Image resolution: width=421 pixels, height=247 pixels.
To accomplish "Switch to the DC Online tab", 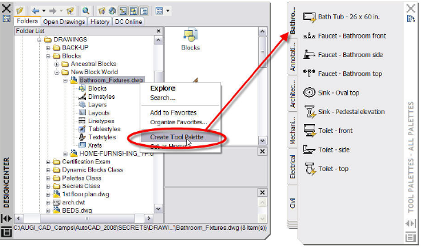I will (x=129, y=22).
